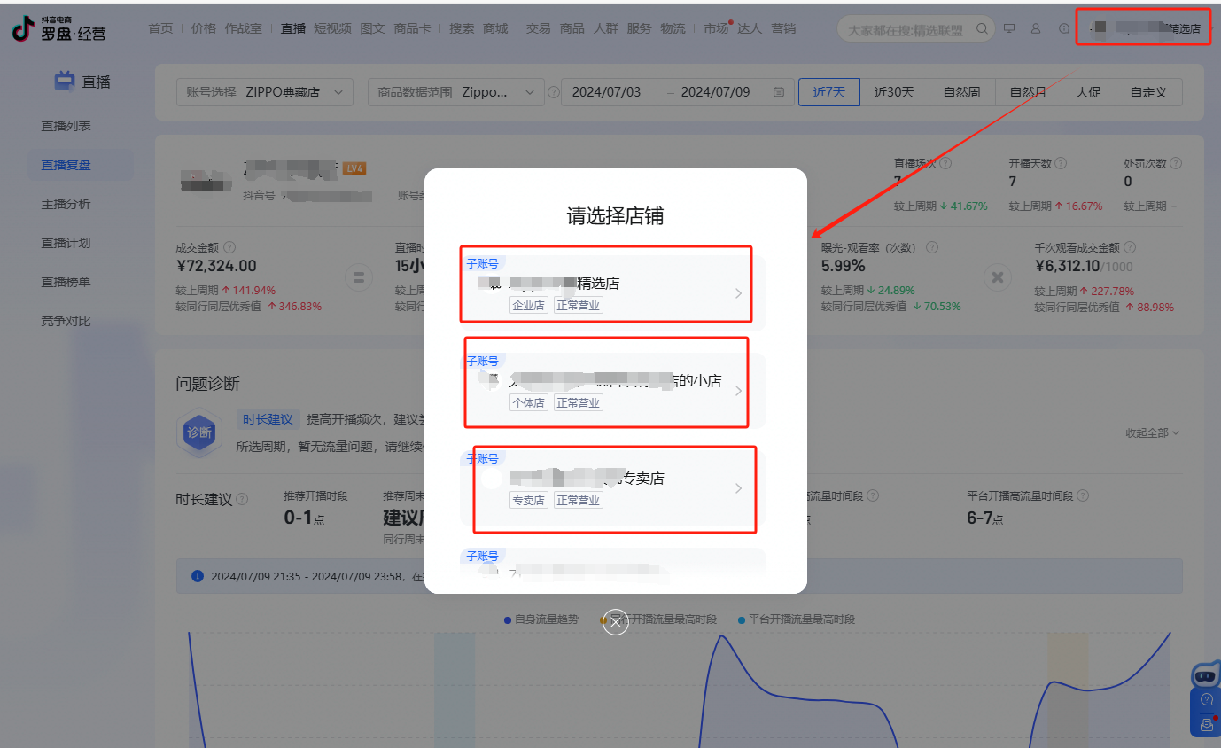Image resolution: width=1221 pixels, height=748 pixels.
Task: Choose the shop ending in 专卖店
Action: click(x=613, y=488)
